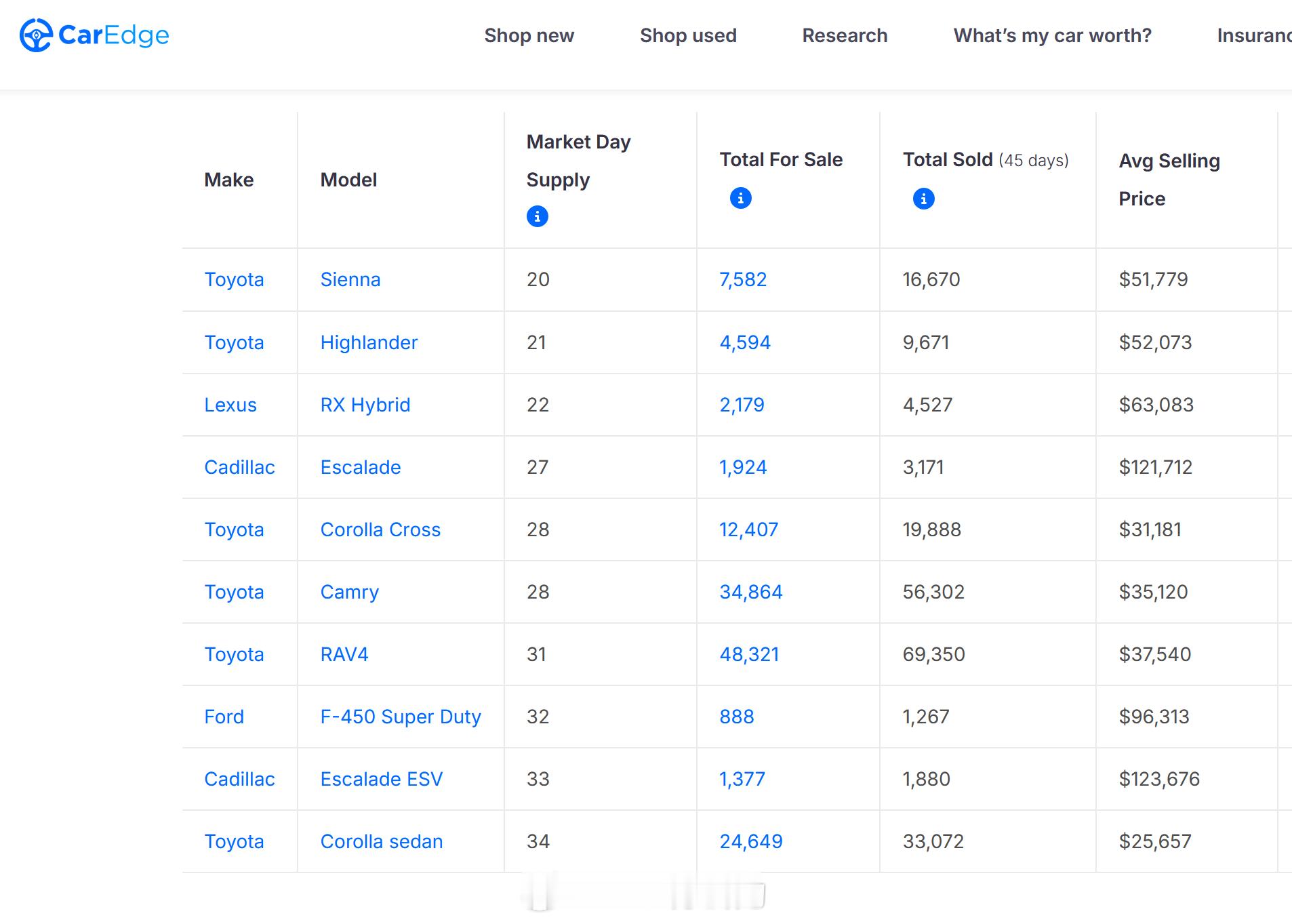The height and width of the screenshot is (924, 1292).
Task: Click Toyota make in Highlander row
Action: [234, 342]
